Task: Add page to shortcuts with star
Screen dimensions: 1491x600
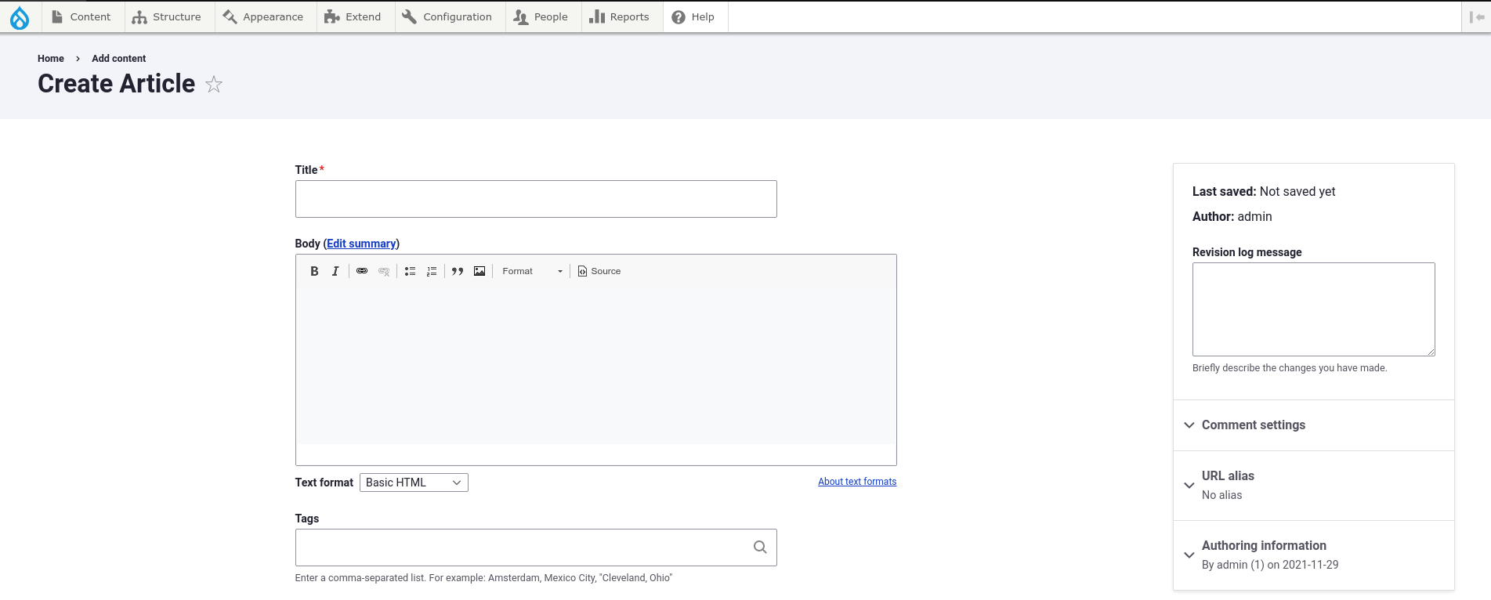Action: coord(214,85)
